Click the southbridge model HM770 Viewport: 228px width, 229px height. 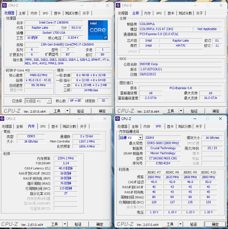[181, 46]
